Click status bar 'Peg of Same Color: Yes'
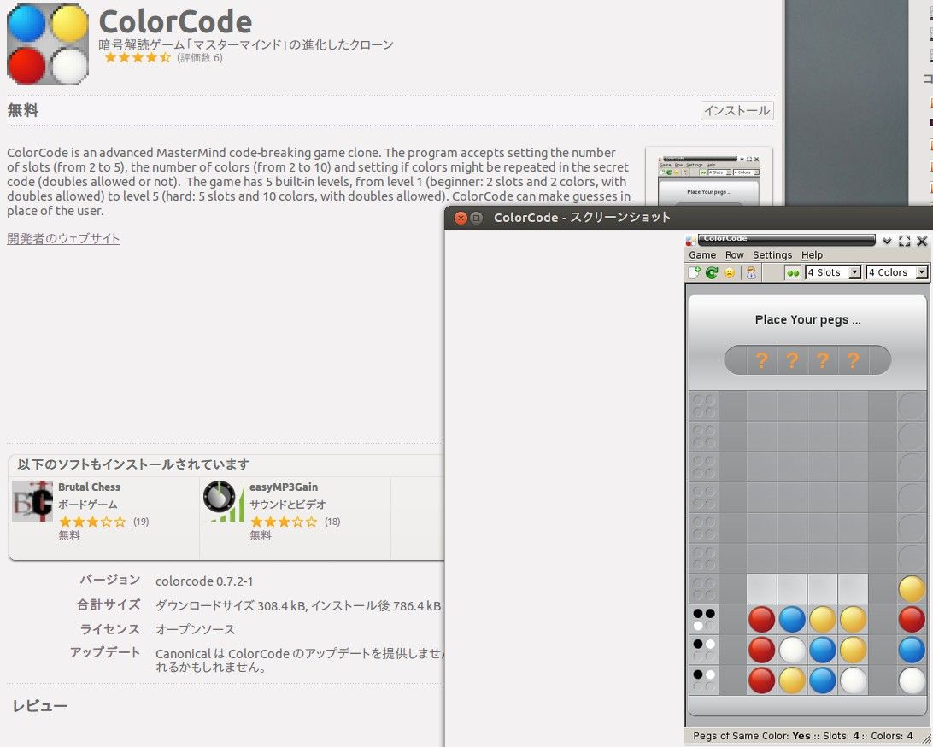This screenshot has height=747, width=933. coord(752,736)
